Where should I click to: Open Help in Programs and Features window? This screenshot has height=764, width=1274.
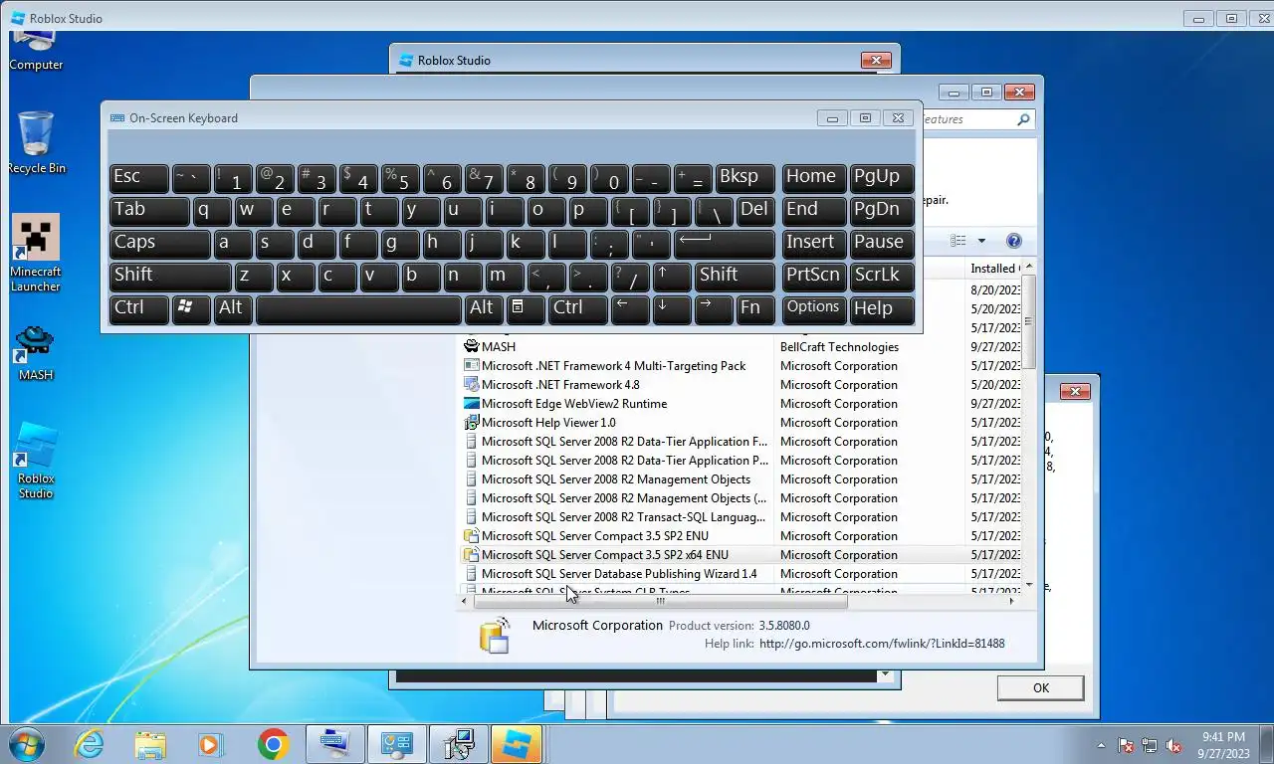(1014, 241)
